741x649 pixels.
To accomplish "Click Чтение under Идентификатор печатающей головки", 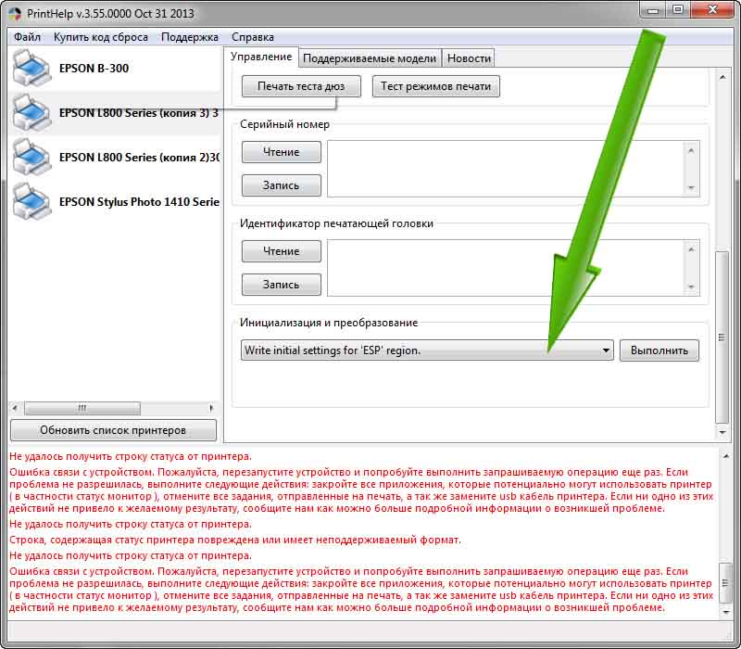I will point(282,250).
